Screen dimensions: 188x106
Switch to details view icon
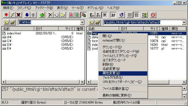click(136, 15)
